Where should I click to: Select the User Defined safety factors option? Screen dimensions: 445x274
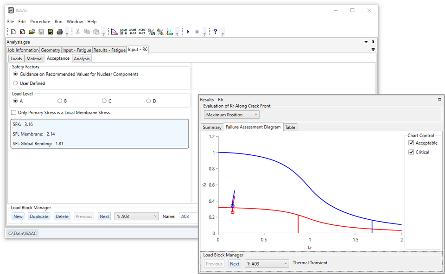click(x=16, y=83)
